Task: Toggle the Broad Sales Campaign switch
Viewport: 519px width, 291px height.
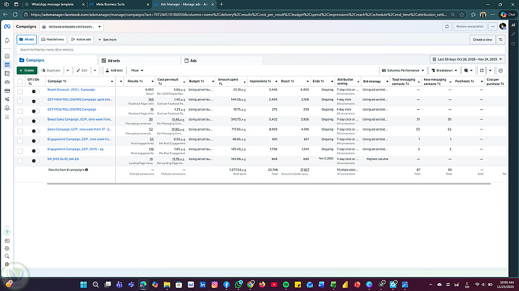Action: pos(35,121)
